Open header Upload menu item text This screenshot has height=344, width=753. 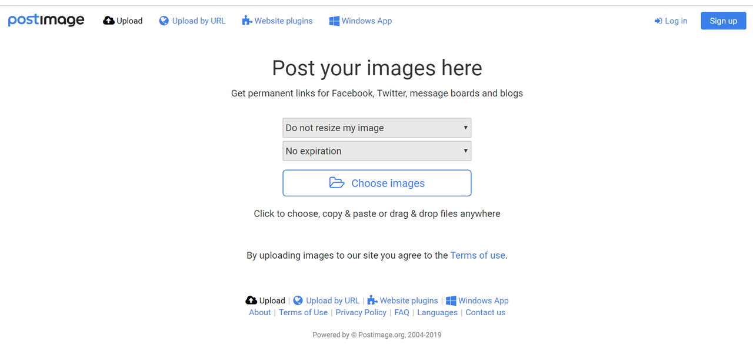tap(129, 21)
